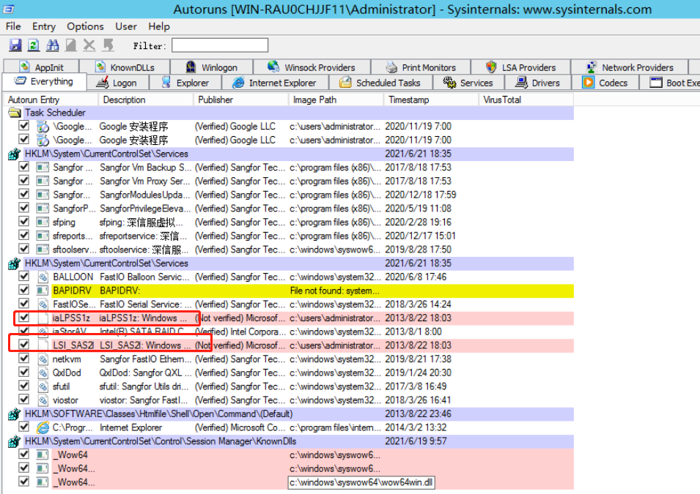The width and height of the screenshot is (700, 494).
Task: Uncheck the iaLPSS1z entry checkbox
Action: [x=24, y=318]
